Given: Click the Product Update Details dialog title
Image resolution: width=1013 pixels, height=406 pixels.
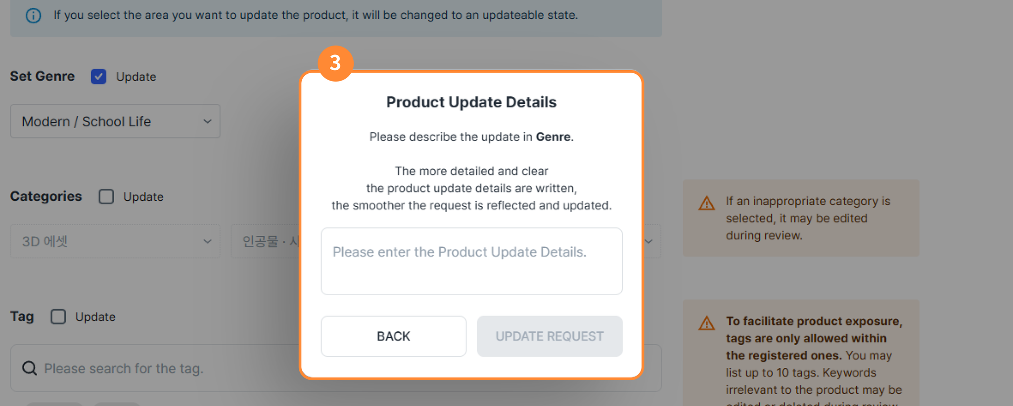Looking at the screenshot, I should (x=471, y=102).
